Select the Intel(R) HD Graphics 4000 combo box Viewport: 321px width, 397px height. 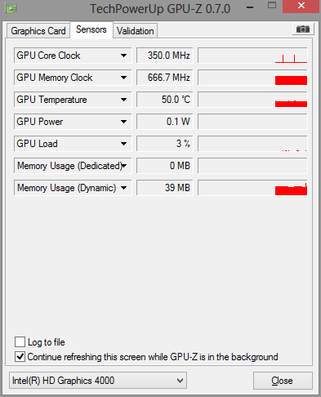[98, 381]
